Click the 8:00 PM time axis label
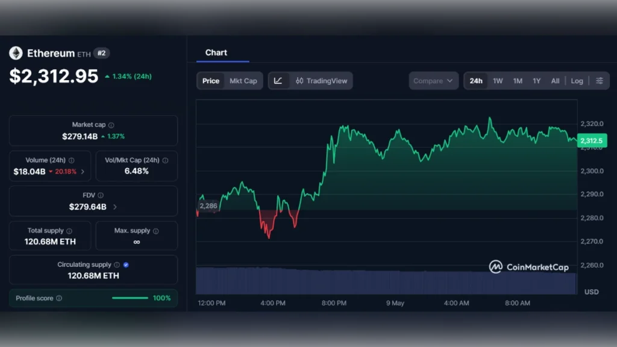The image size is (617, 347). point(334,304)
